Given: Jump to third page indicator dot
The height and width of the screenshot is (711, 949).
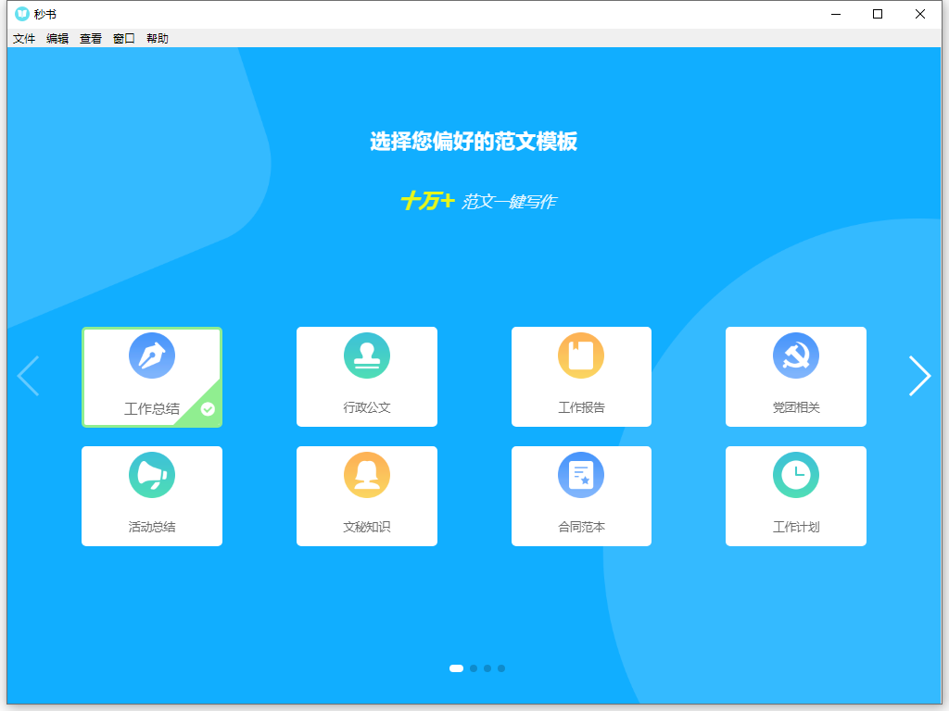Looking at the screenshot, I should (x=487, y=668).
